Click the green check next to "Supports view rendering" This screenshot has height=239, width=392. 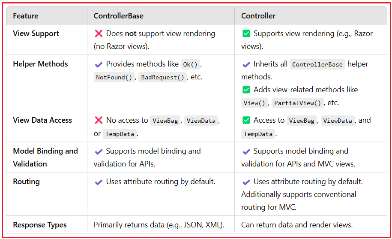coord(246,33)
